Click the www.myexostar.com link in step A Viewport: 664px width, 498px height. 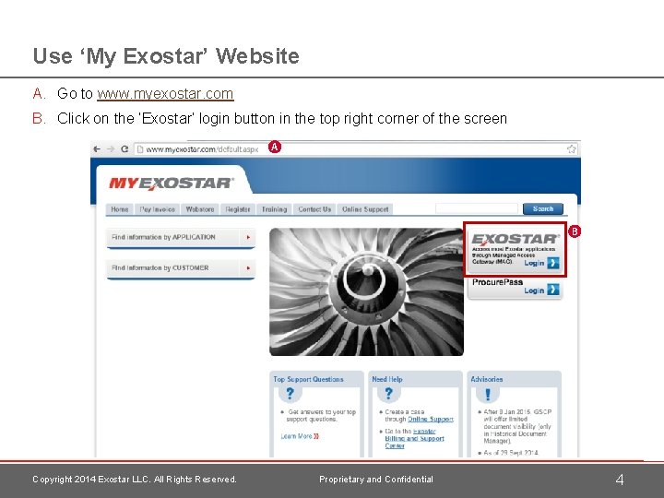[x=165, y=93]
